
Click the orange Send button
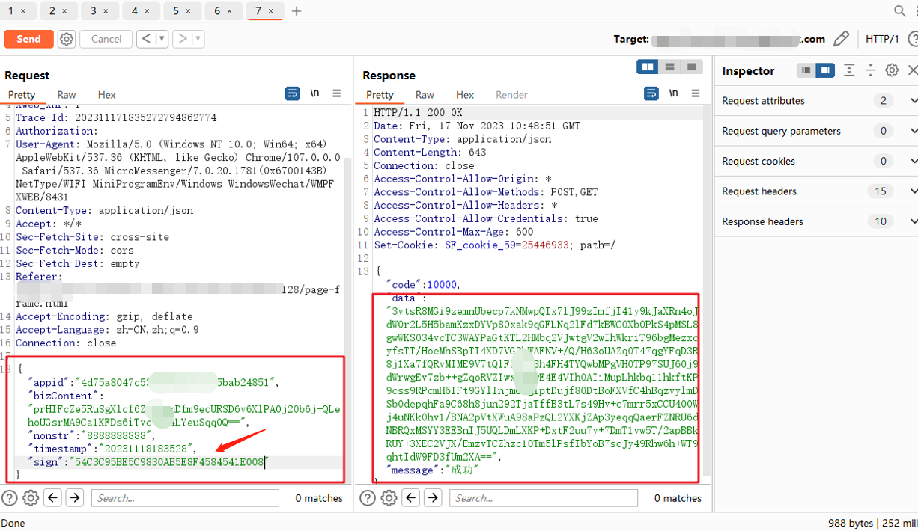[28, 39]
